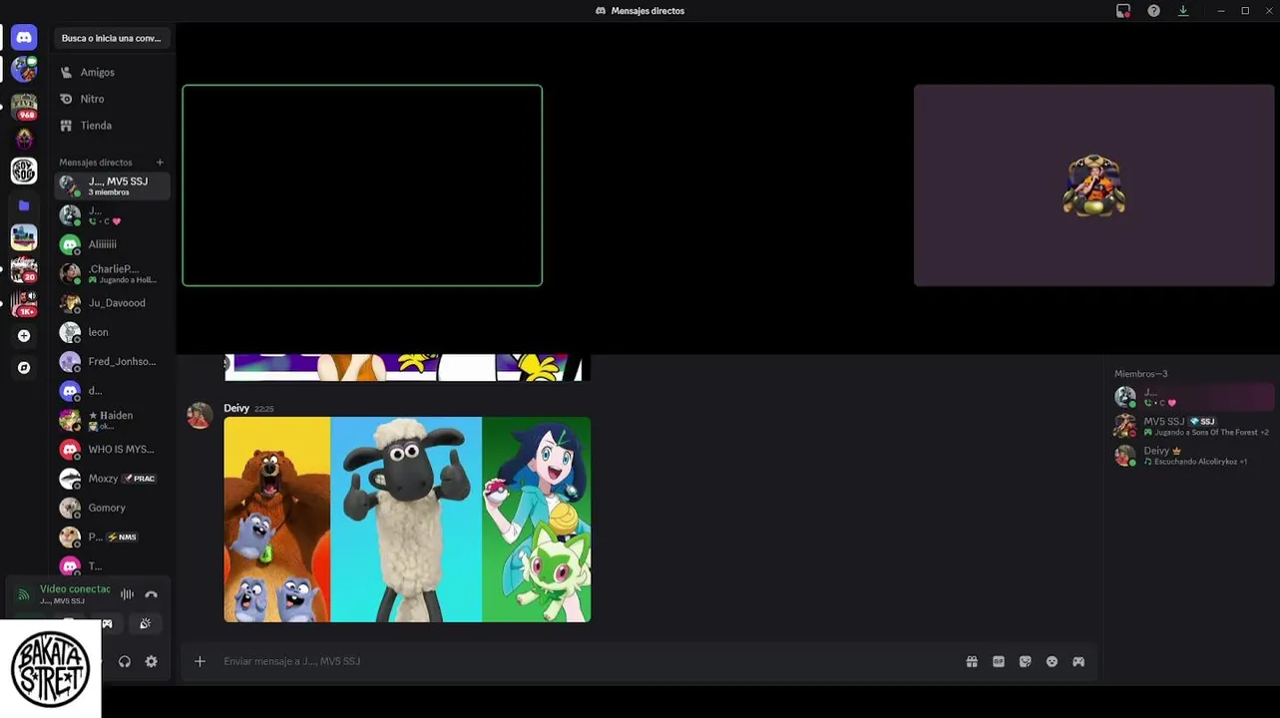Click 'Video conectado' status text
Image resolution: width=1280 pixels, height=718 pixels.
click(75, 589)
